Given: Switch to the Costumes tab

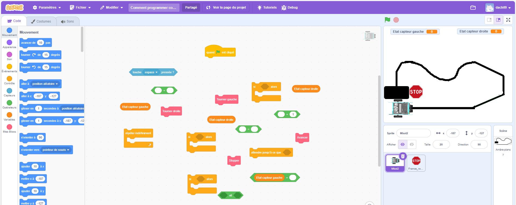Looking at the screenshot, I should coord(41,21).
